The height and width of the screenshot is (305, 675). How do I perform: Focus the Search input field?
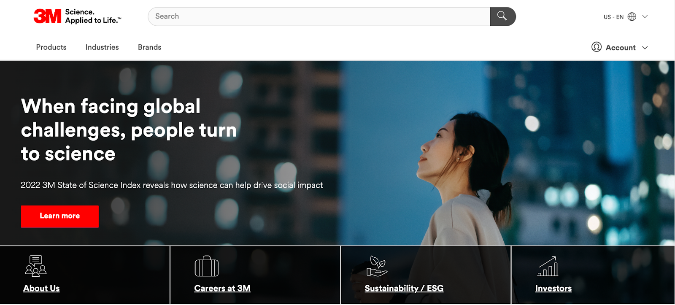pos(319,16)
